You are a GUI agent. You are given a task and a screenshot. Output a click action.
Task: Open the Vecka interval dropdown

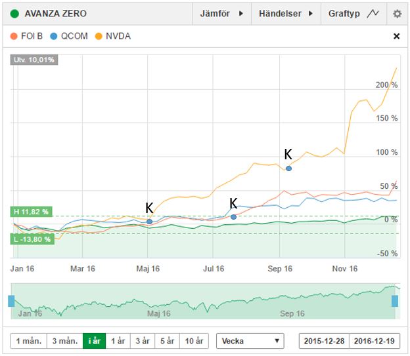tap(250, 341)
